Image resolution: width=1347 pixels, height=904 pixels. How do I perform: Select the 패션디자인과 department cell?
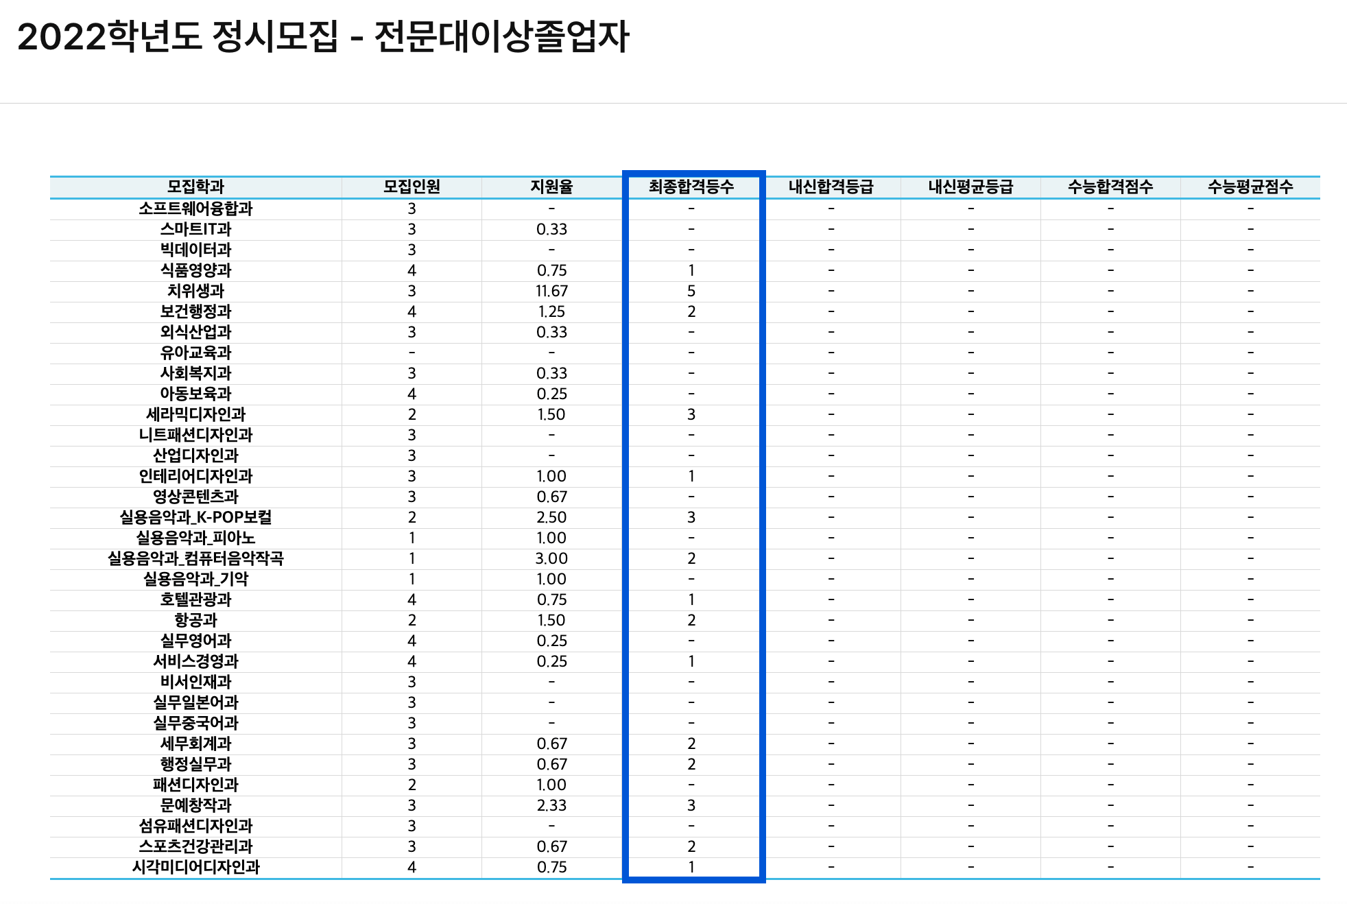tap(196, 785)
